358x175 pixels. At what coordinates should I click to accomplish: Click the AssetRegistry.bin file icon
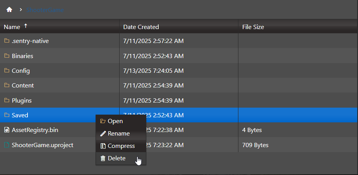coord(7,130)
